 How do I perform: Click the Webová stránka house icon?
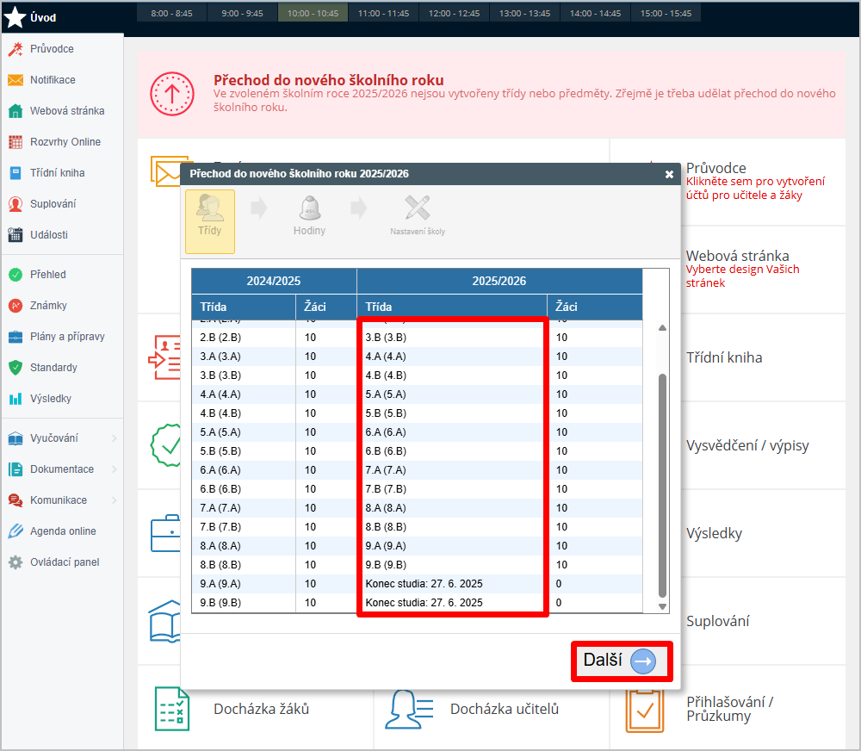[x=15, y=111]
